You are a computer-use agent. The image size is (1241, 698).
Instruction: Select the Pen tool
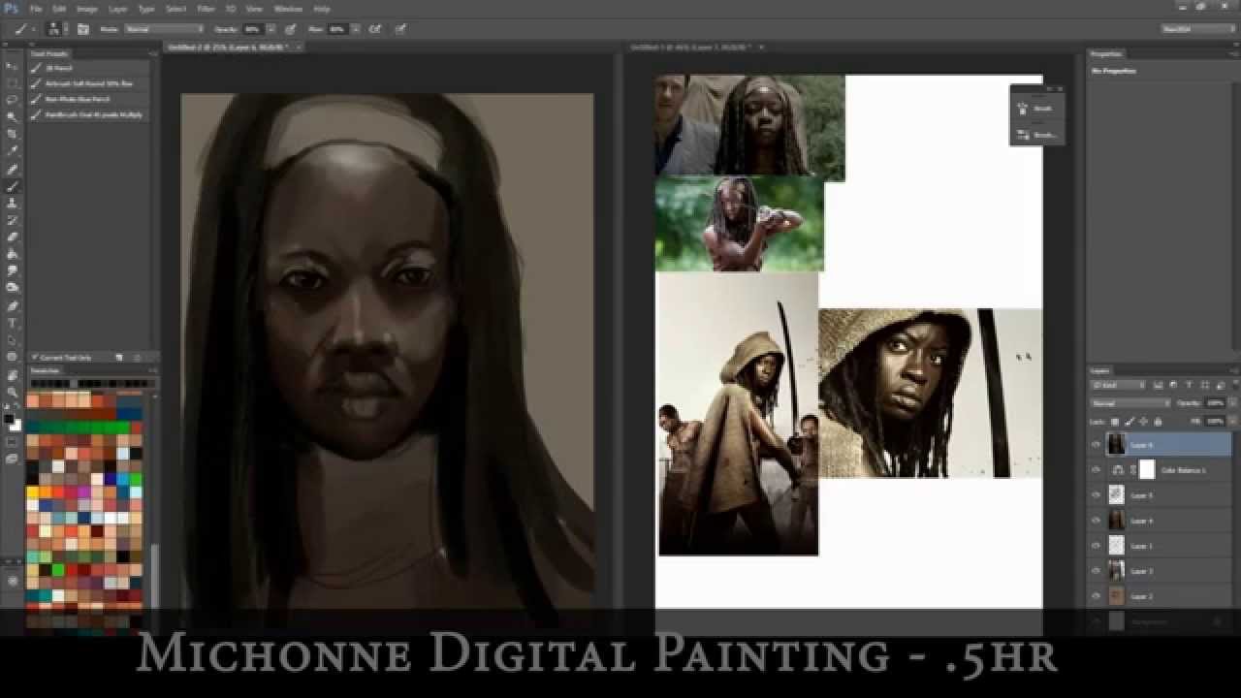click(x=13, y=305)
